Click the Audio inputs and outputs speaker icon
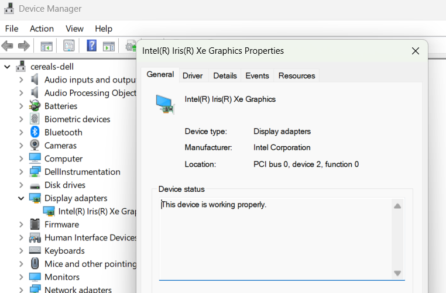This screenshot has width=446, height=293. click(x=35, y=80)
